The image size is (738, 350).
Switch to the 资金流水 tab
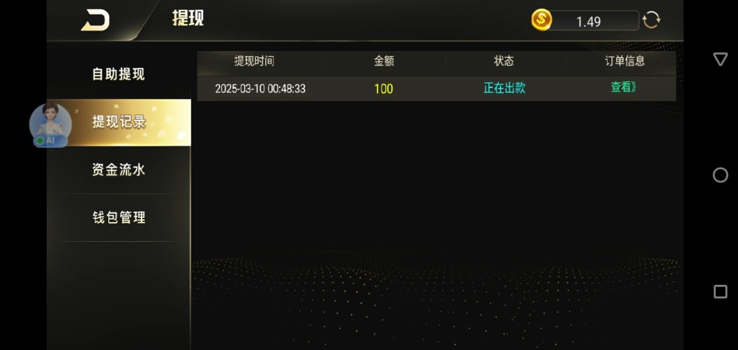pyautogui.click(x=119, y=170)
